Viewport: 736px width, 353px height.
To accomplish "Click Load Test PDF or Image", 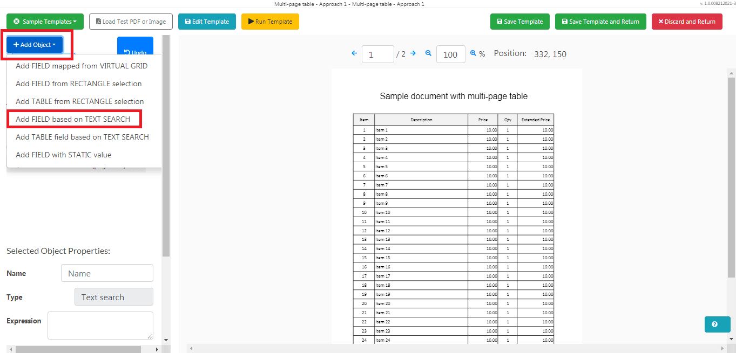I will (x=131, y=22).
